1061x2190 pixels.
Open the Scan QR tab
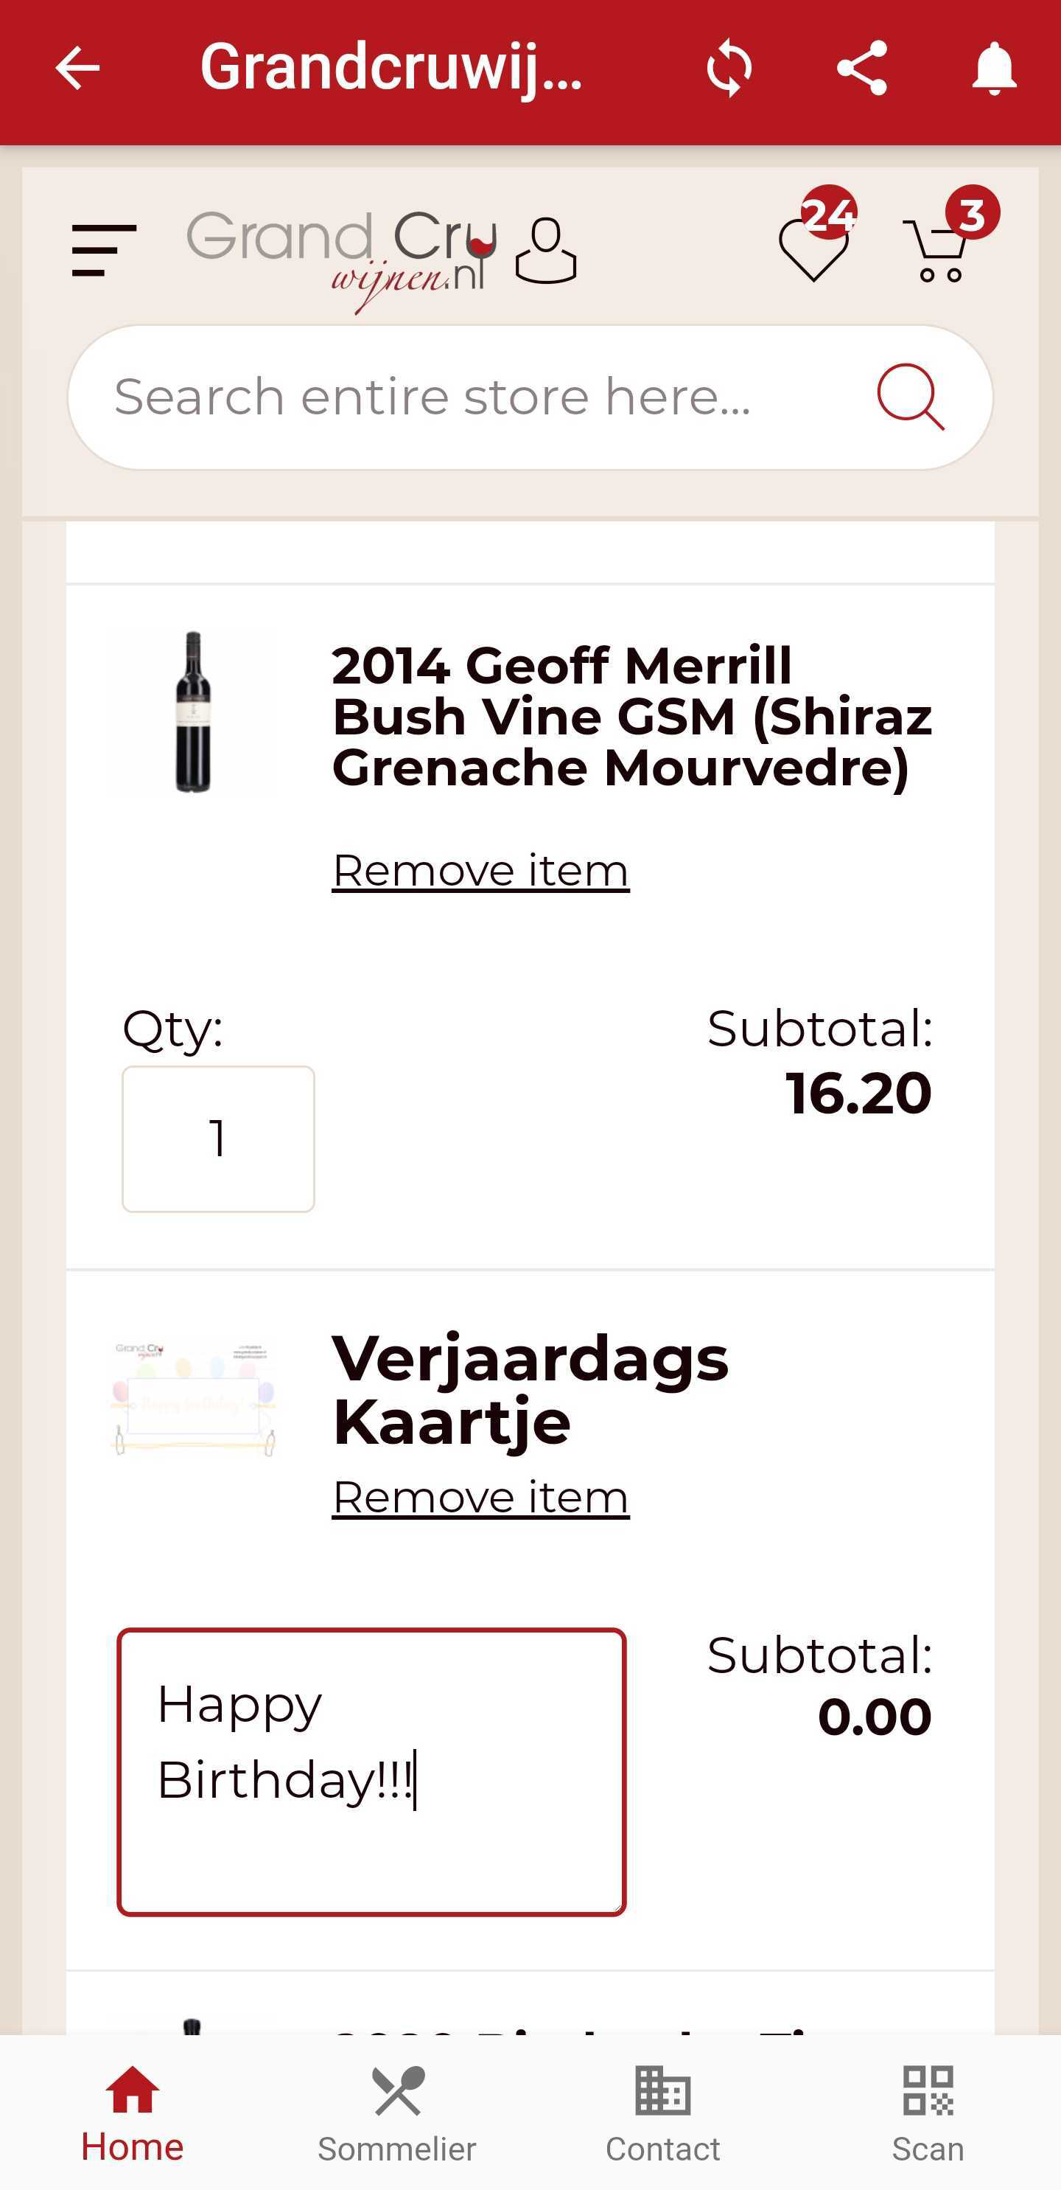928,2113
